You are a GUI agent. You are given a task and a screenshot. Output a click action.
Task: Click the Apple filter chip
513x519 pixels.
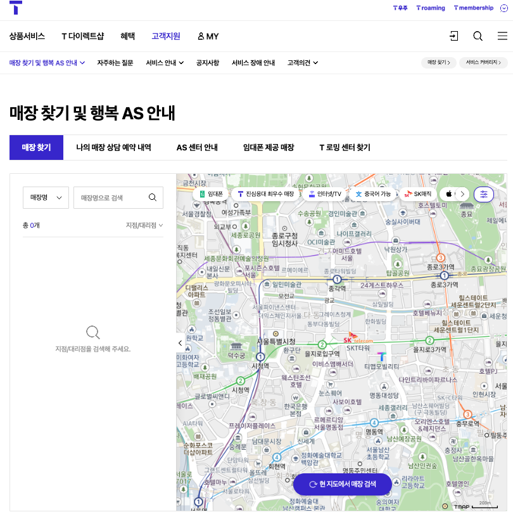click(x=448, y=194)
